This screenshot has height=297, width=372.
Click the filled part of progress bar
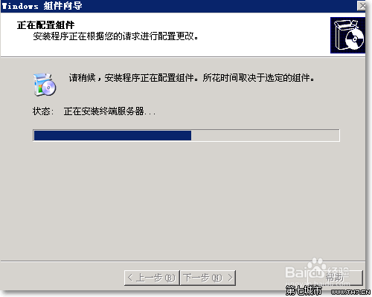[112, 136]
